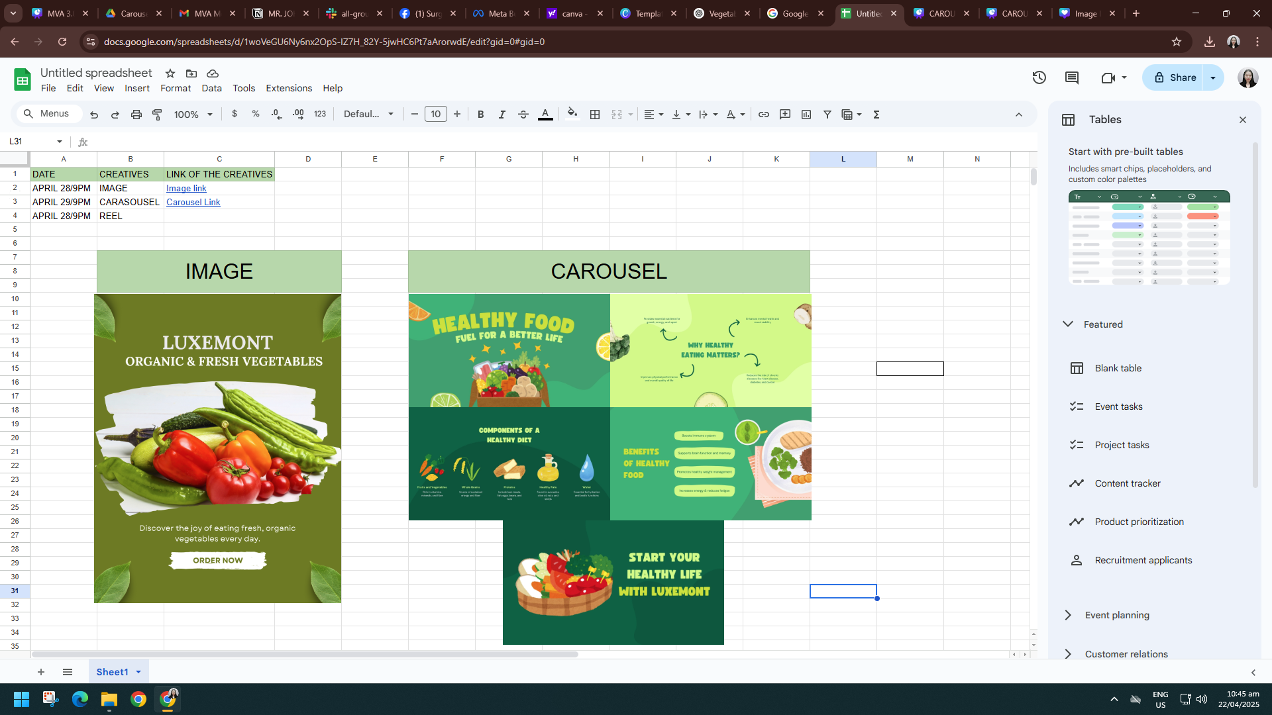Close the Tables side panel
The width and height of the screenshot is (1272, 715).
1243,120
